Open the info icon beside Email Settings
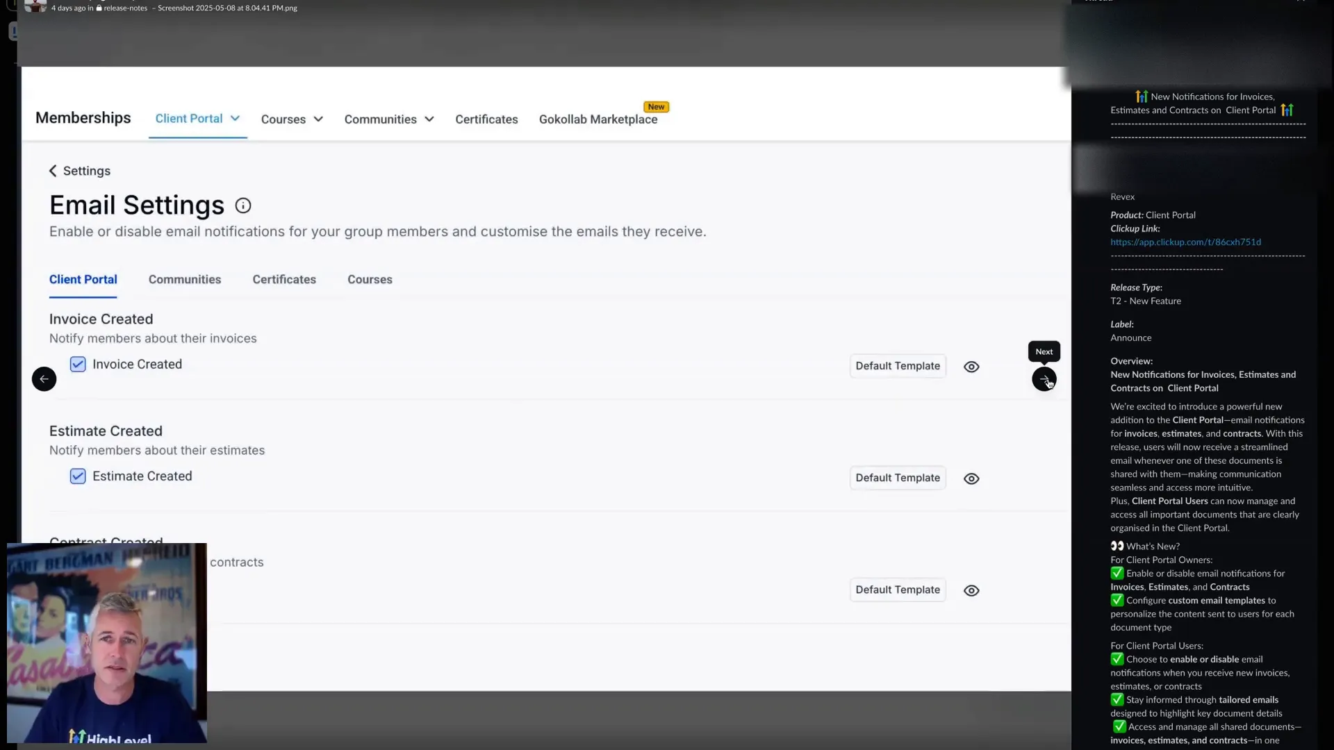 (243, 206)
